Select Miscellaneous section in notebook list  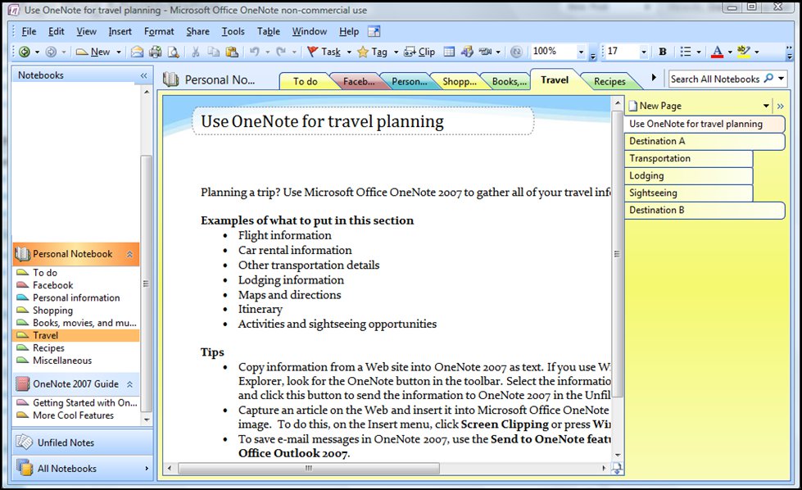(x=62, y=361)
